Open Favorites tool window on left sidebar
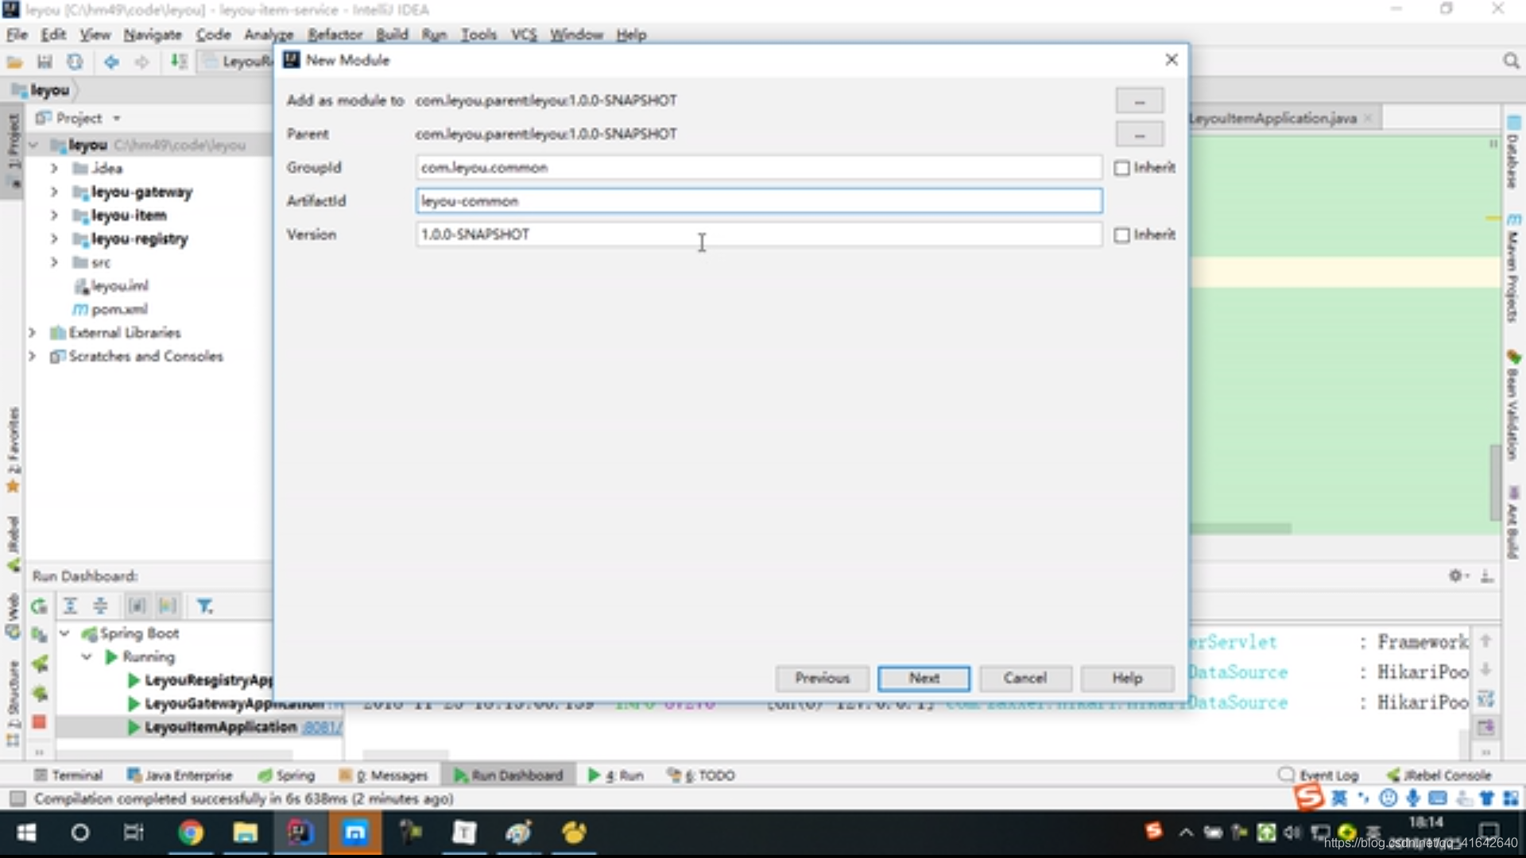 pos(13,449)
